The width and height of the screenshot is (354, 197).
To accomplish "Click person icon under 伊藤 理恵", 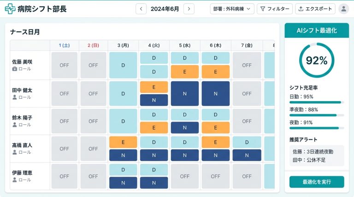I will click(x=14, y=180).
